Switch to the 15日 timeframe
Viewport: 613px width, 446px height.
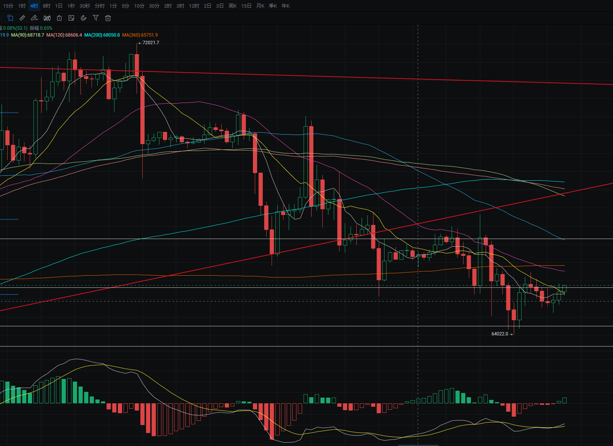click(246, 6)
